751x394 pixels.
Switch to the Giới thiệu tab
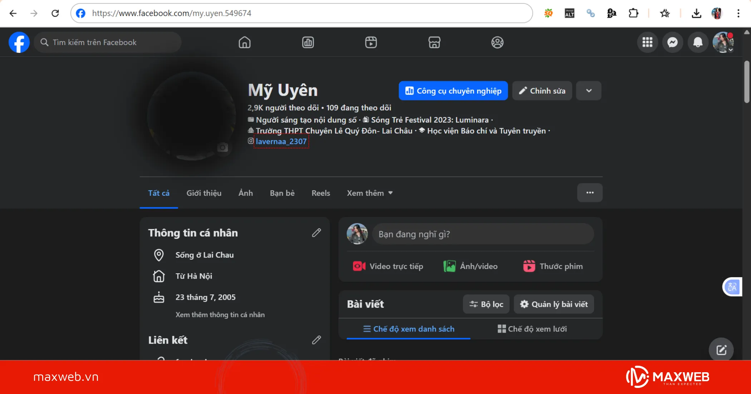203,193
